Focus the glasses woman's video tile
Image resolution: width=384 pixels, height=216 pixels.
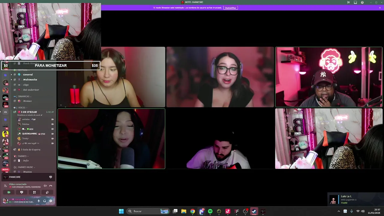[x=220, y=77]
